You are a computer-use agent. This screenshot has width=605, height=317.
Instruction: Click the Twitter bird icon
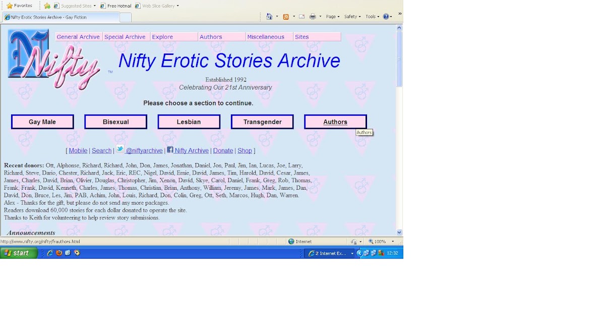[x=120, y=148]
